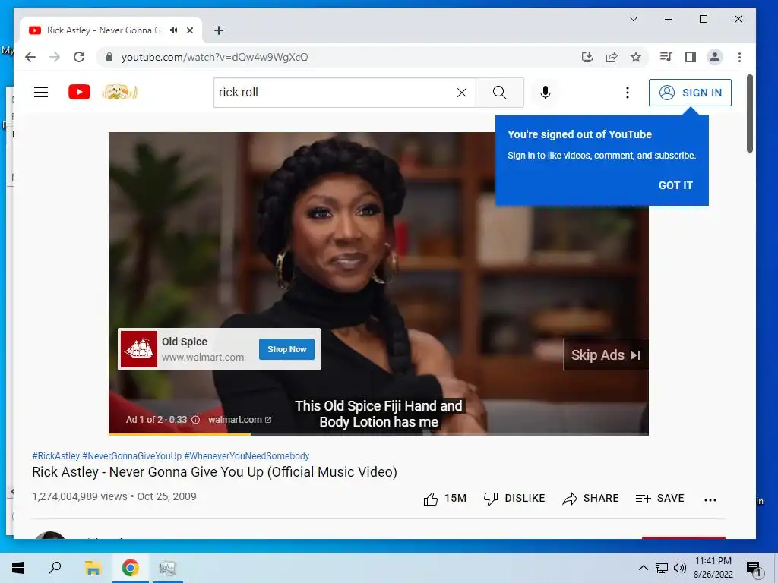This screenshot has height=583, width=778.
Task: Click the YouTube doodle next to the logo
Action: [x=119, y=92]
